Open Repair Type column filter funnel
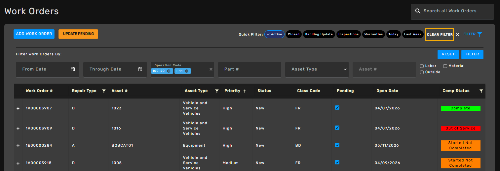 pyautogui.click(x=104, y=91)
